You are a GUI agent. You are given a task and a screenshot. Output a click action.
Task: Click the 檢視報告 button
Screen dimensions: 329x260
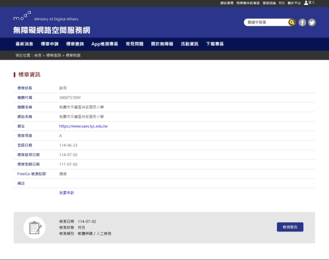click(x=290, y=227)
